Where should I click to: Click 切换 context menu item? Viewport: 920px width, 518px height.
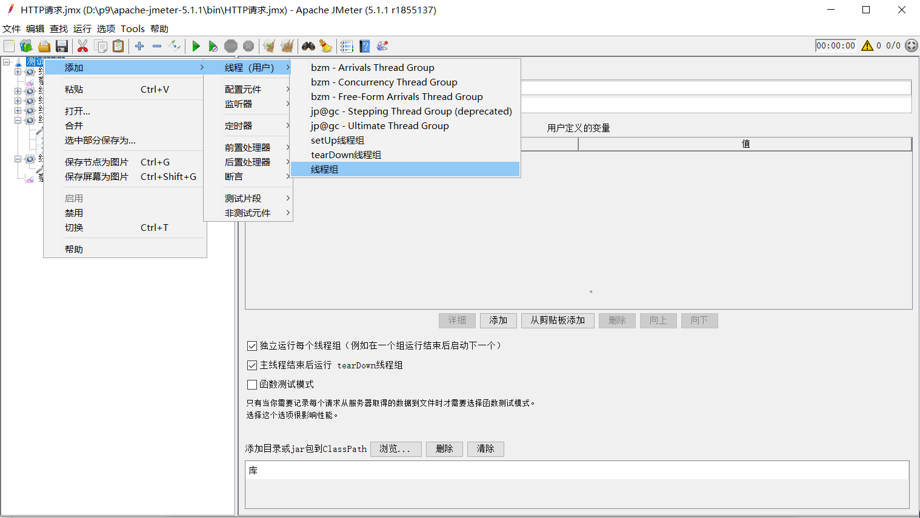(x=125, y=227)
